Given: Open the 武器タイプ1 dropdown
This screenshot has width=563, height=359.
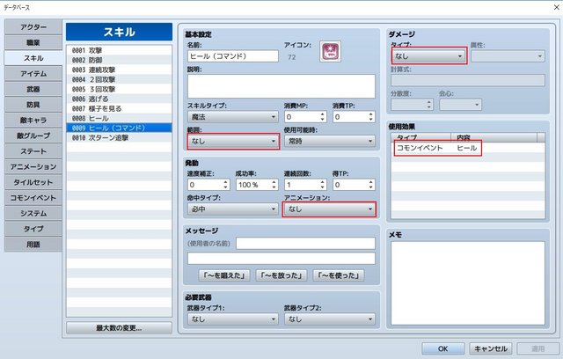Looking at the screenshot, I should (232, 319).
